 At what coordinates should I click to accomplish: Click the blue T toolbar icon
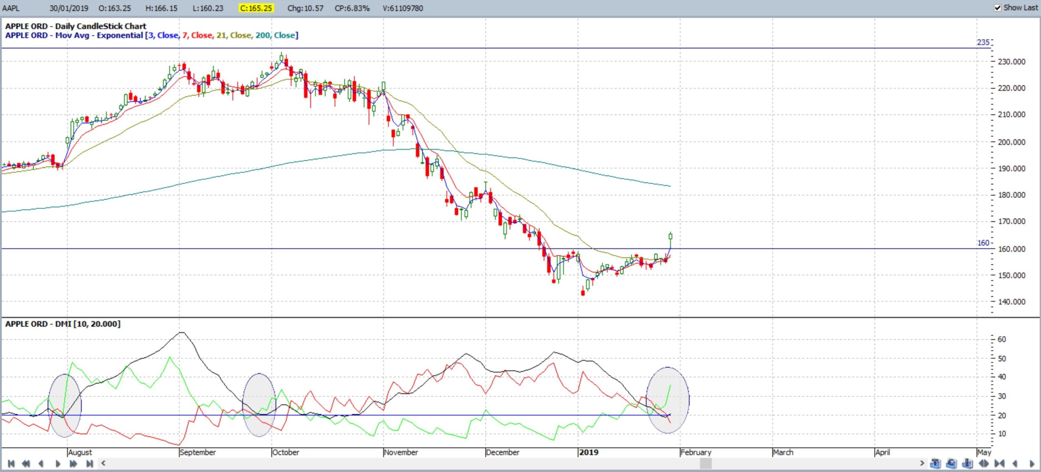pyautogui.click(x=935, y=463)
